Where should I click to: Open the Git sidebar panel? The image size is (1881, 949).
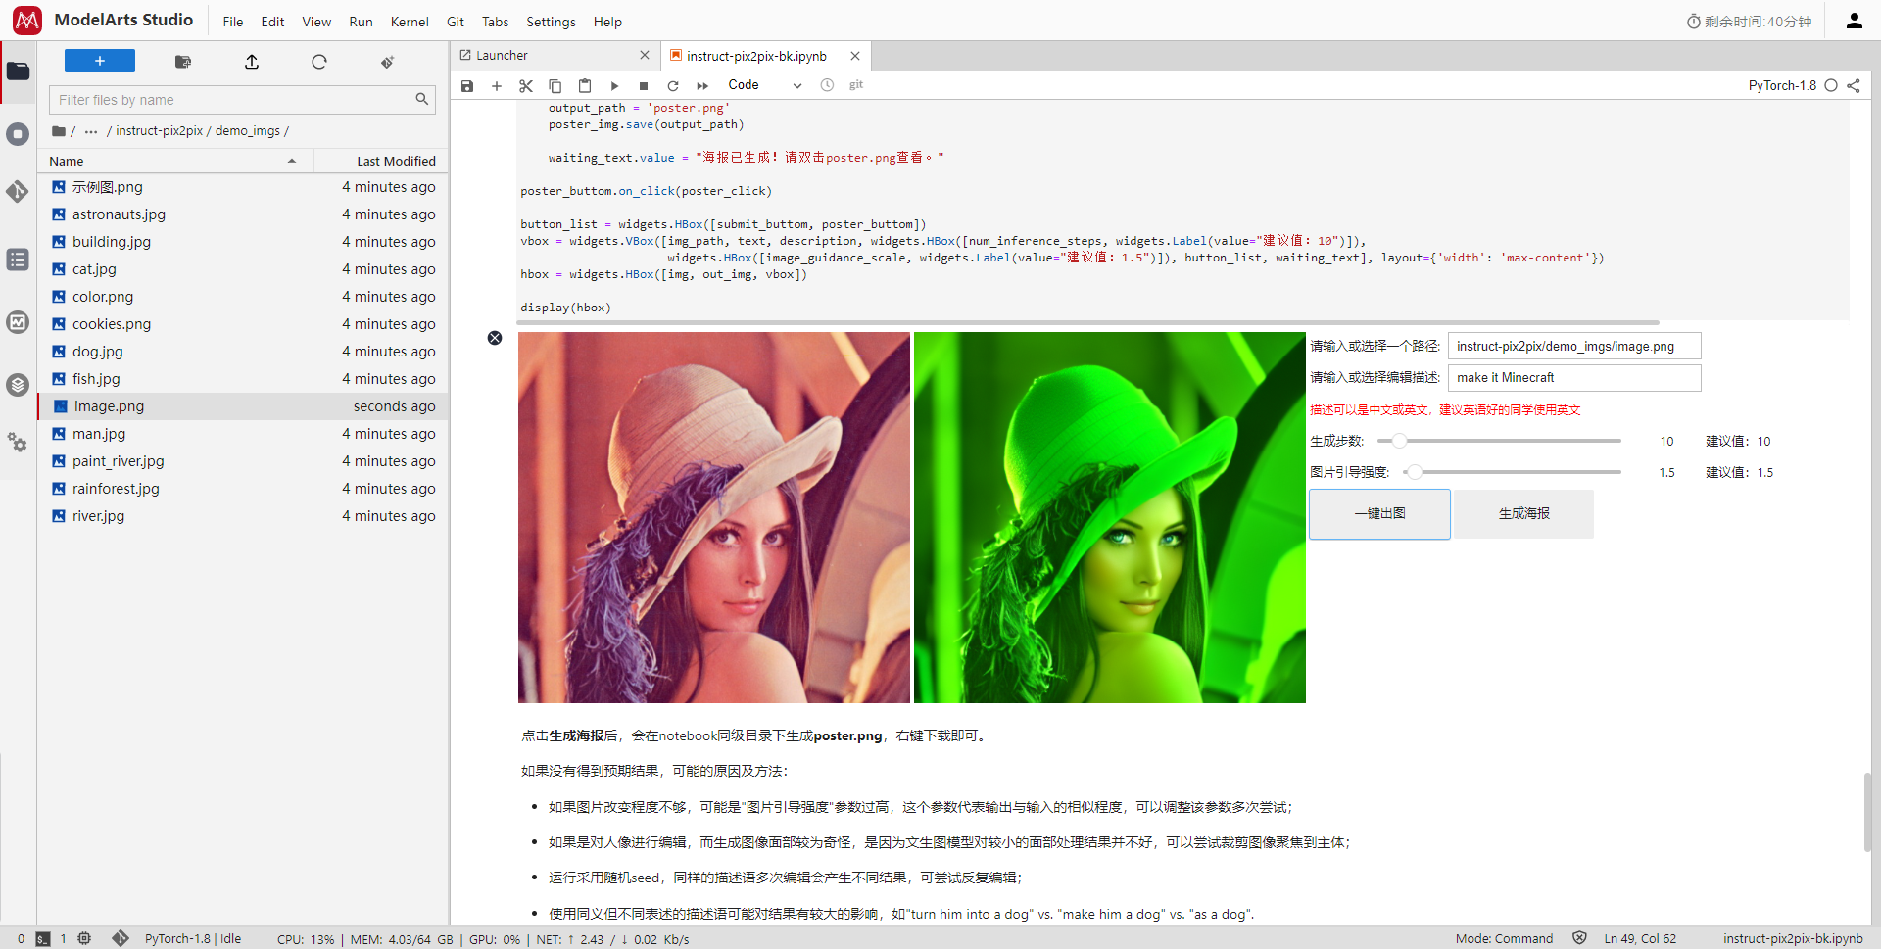point(18,192)
